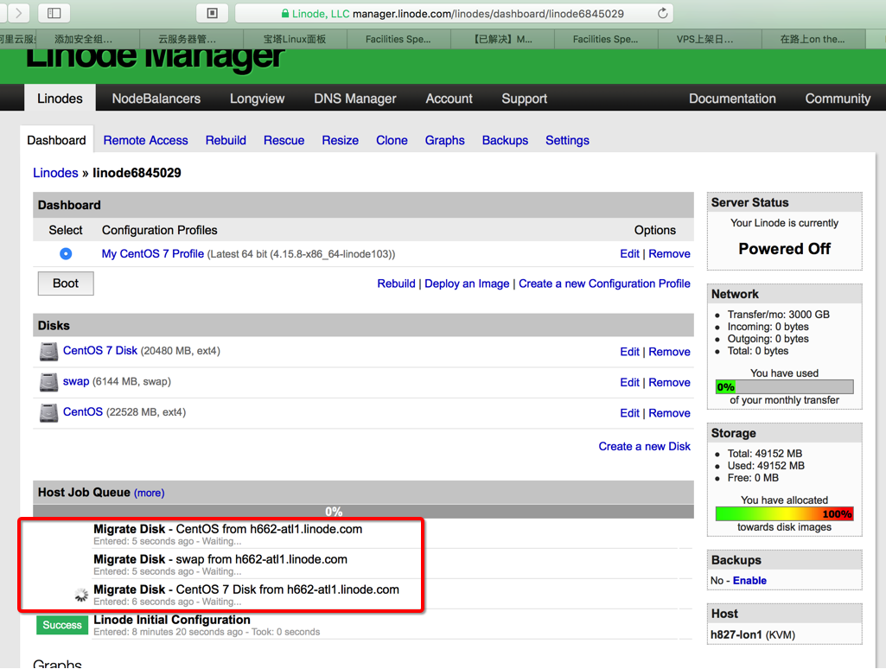Click the Success badge for Initial Configuration
Image resolution: width=886 pixels, height=669 pixels.
click(62, 625)
